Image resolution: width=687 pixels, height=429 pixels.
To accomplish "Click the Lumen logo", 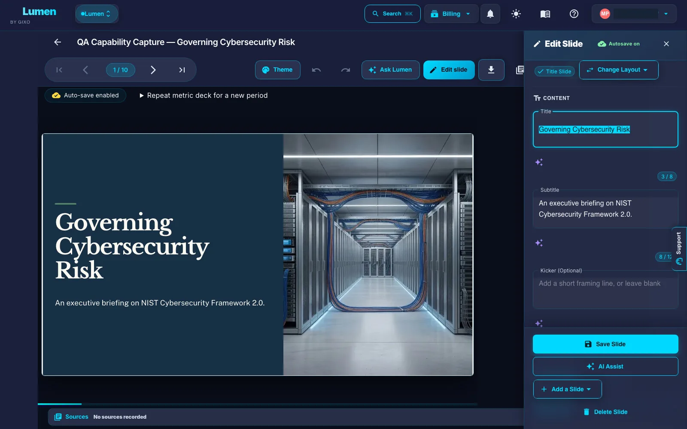I will click(x=39, y=12).
